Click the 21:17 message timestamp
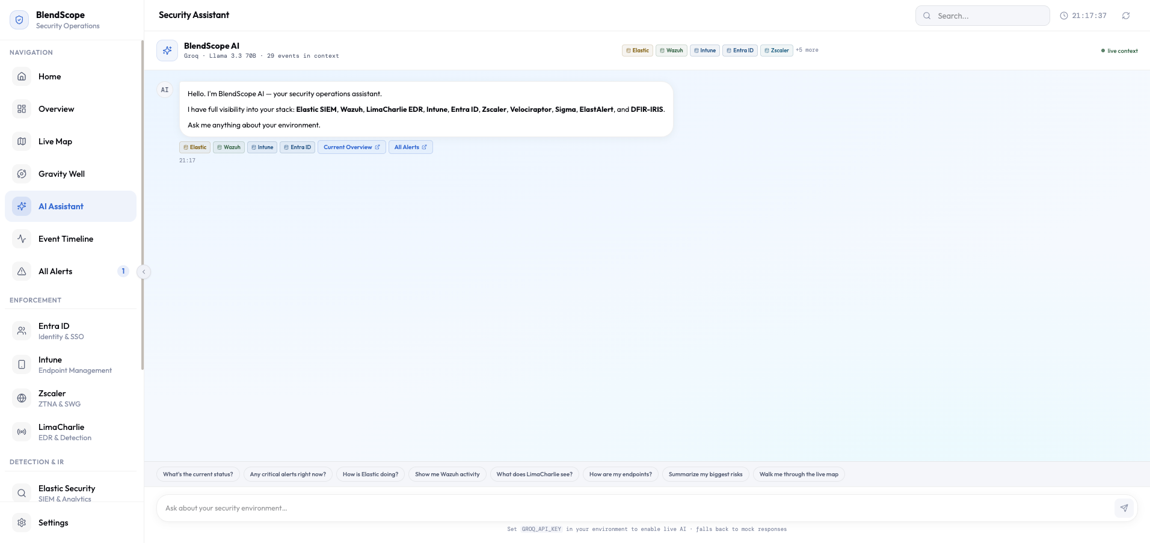Screen dimensions: 1150x543 pyautogui.click(x=187, y=161)
